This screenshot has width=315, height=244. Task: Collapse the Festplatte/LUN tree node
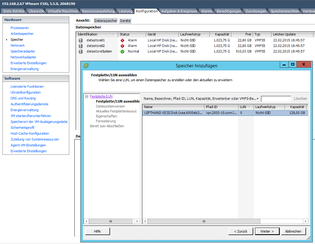[x=87, y=96]
